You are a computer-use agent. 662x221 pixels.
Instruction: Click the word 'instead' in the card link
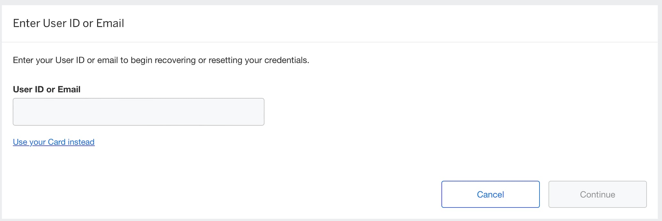(81, 142)
